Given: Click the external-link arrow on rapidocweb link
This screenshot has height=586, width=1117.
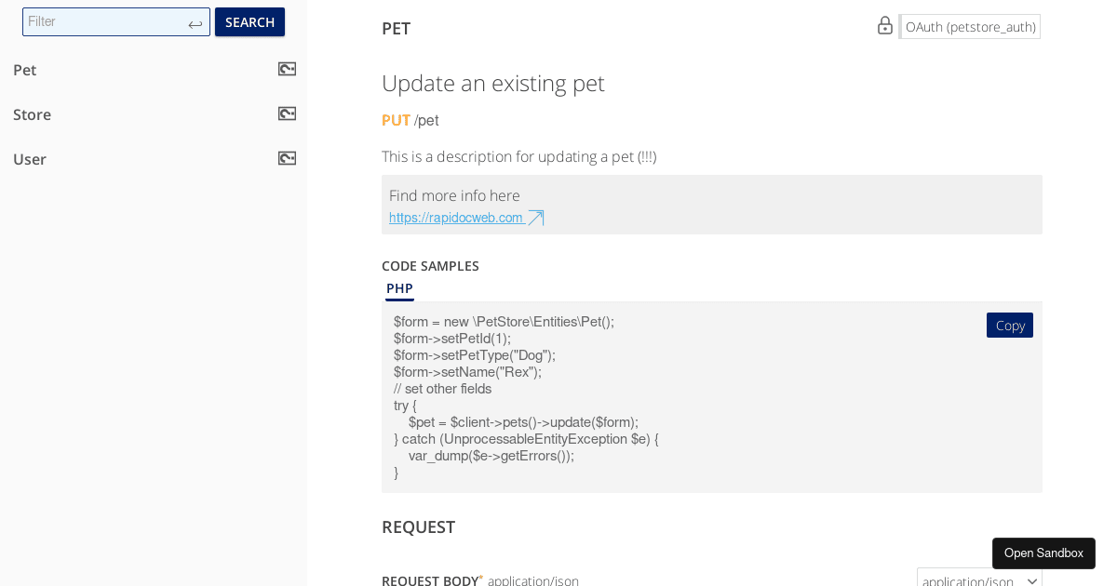Looking at the screenshot, I should tap(535, 217).
